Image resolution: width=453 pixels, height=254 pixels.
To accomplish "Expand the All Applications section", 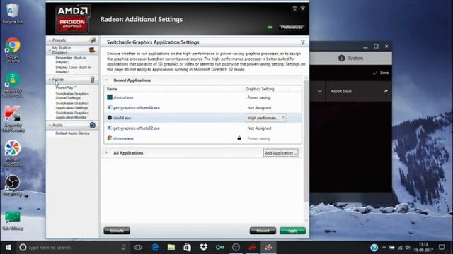I will (107, 153).
